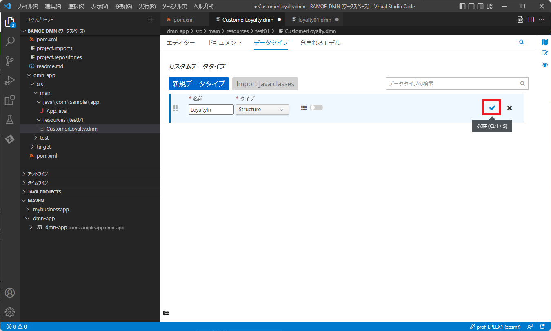Split the editor to the right
The height and width of the screenshot is (331, 551).
[531, 20]
